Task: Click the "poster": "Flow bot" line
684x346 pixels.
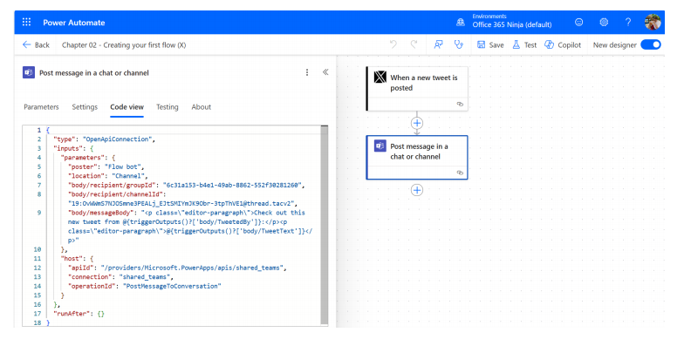Action: pyautogui.click(x=106, y=166)
